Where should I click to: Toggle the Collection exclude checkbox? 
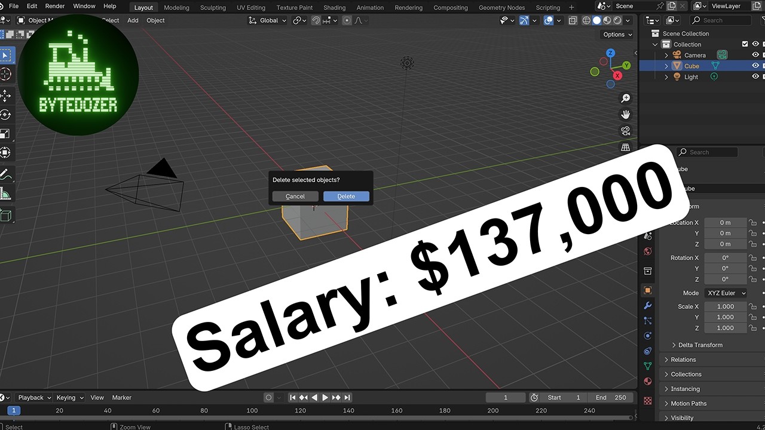(x=745, y=44)
